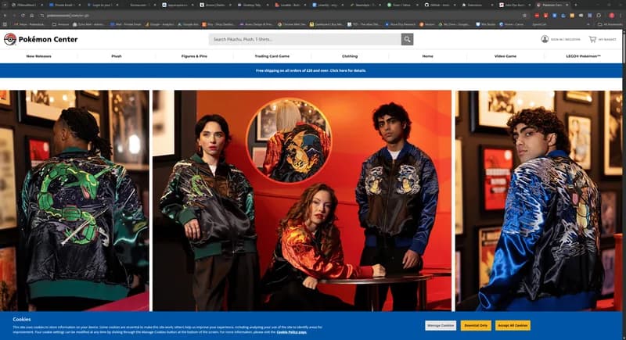Close the Pokémon Center browser tab
626x340 pixels.
(567, 5)
